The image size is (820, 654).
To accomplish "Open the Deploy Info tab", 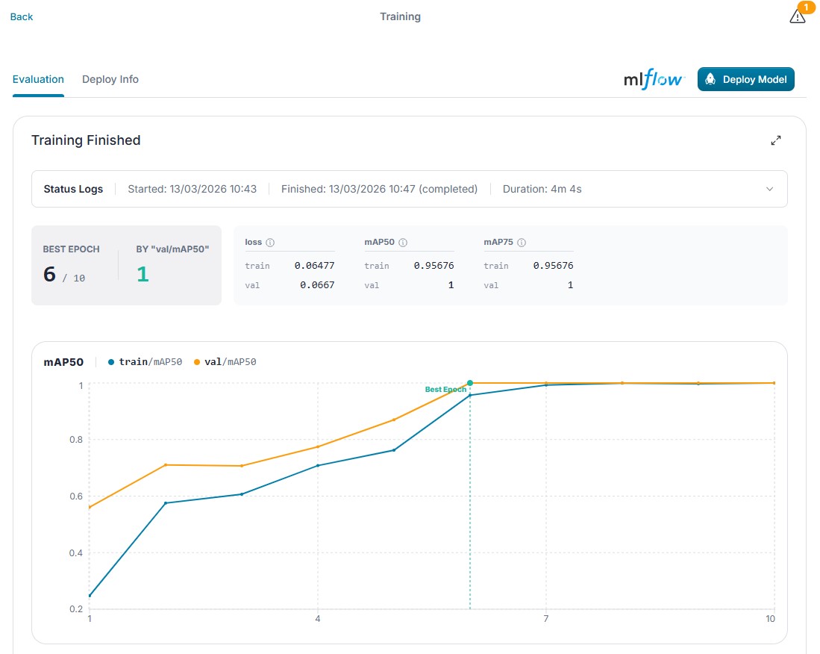I will pos(110,80).
